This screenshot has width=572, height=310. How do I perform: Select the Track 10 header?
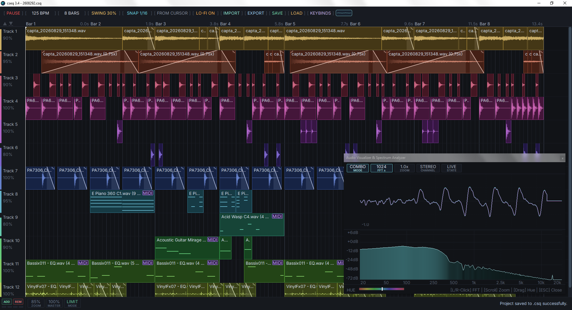[x=11, y=241]
